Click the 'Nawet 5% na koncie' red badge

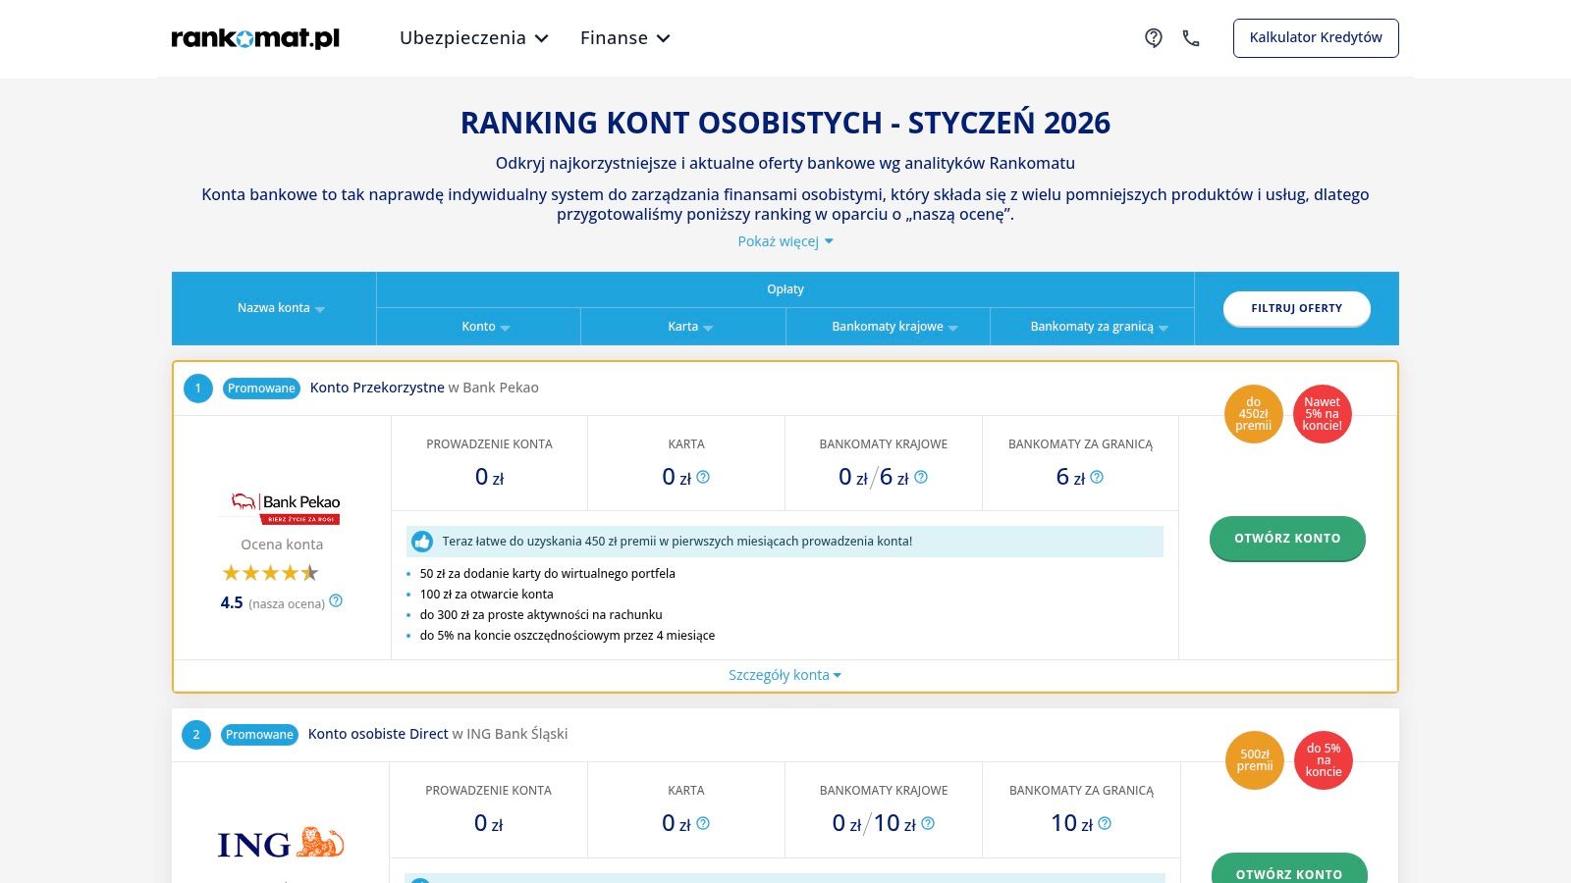pos(1323,414)
